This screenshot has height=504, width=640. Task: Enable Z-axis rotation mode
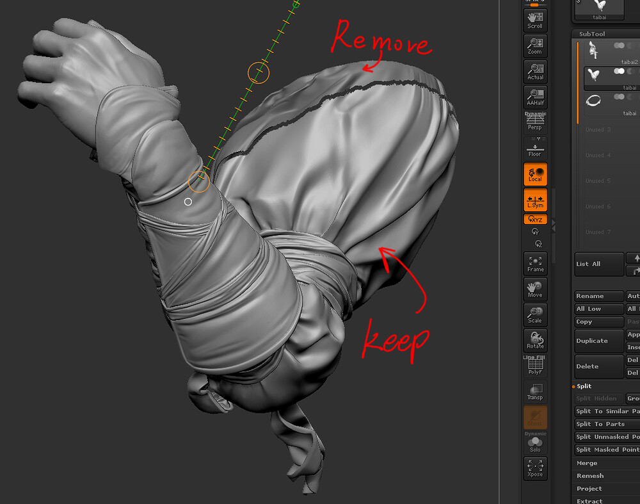pos(538,244)
